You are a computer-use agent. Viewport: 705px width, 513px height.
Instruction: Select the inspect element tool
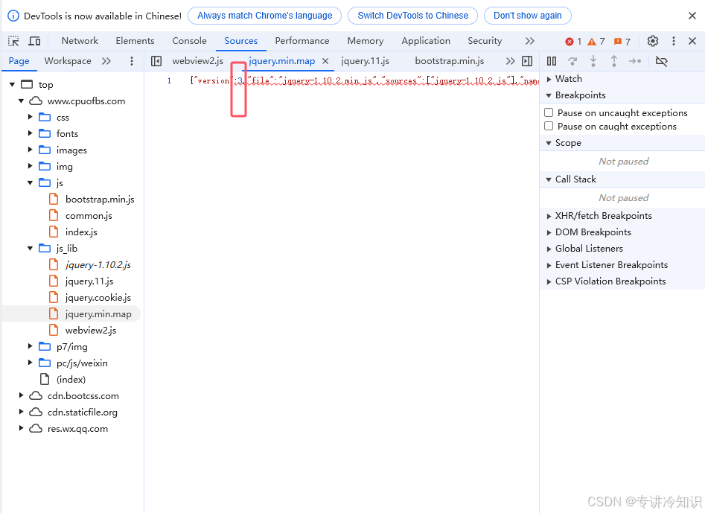(x=12, y=40)
